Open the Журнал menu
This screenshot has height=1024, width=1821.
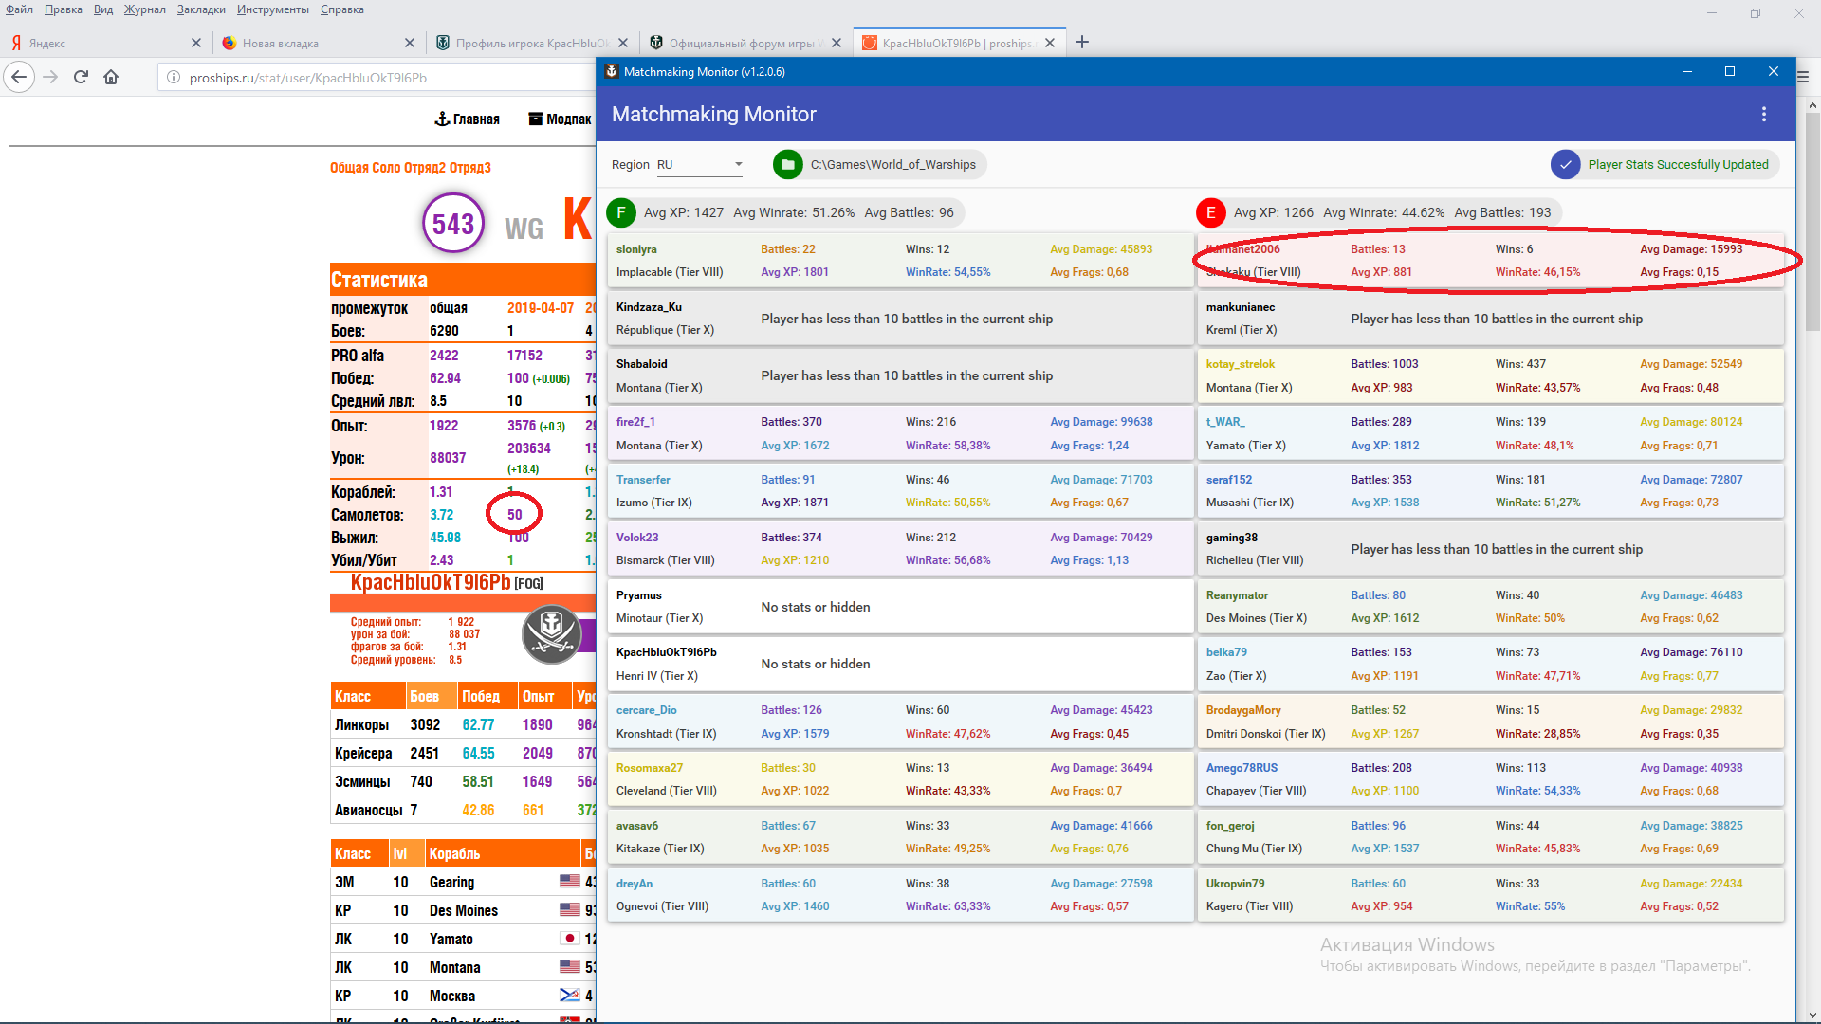(144, 9)
